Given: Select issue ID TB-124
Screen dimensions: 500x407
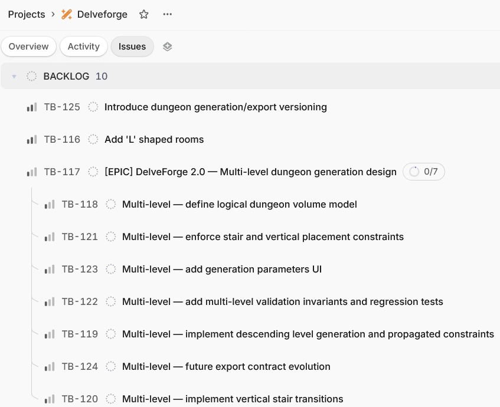Looking at the screenshot, I should tap(80, 366).
